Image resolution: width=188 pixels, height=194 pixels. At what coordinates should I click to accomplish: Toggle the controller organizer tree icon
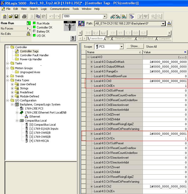coord(132,16)
